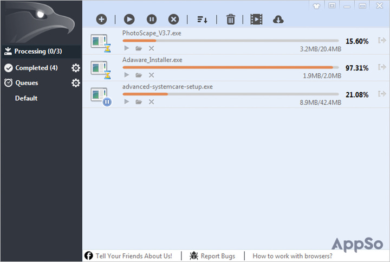The image size is (390, 262).
Task: Click the Adaware_Installer.exe progress bar
Action: click(x=231, y=67)
